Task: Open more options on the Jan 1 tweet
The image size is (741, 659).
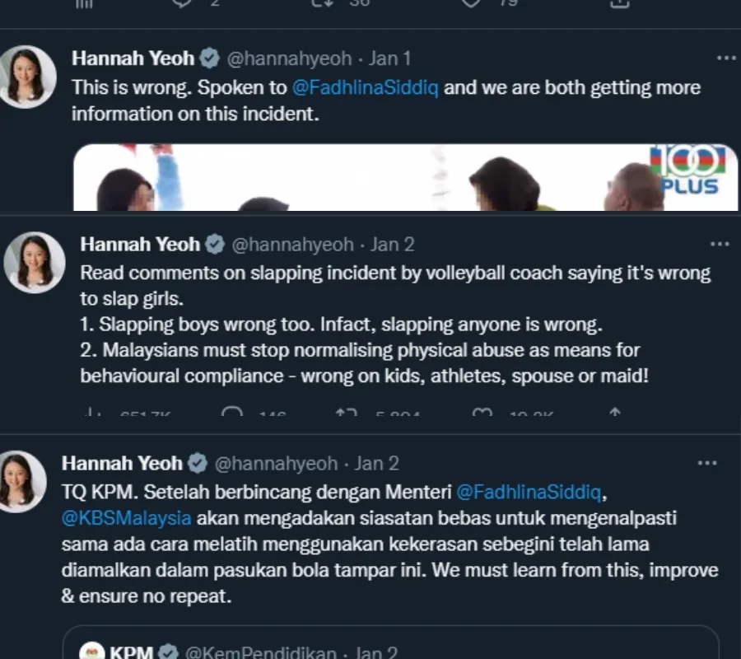Action: 725,58
